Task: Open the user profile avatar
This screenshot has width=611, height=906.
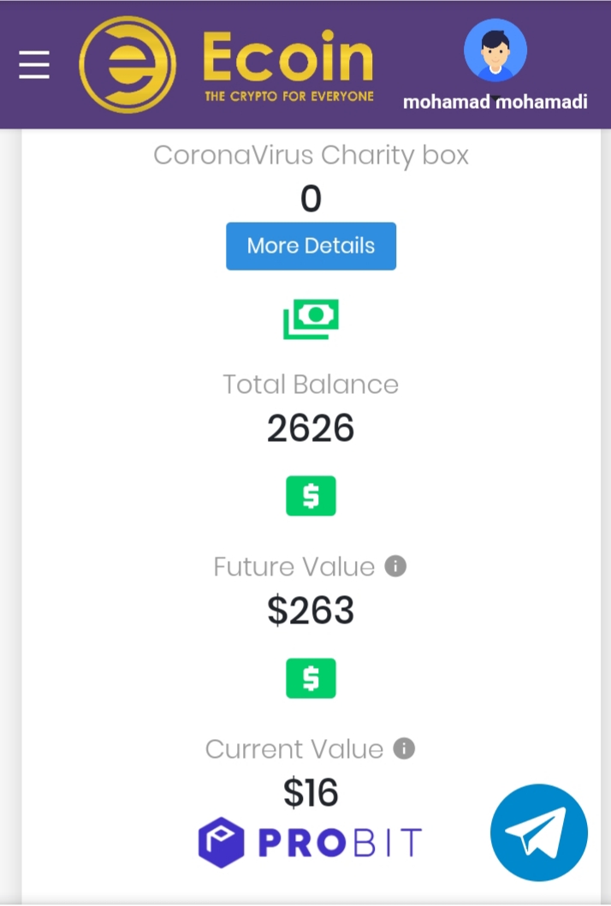Action: (x=495, y=51)
